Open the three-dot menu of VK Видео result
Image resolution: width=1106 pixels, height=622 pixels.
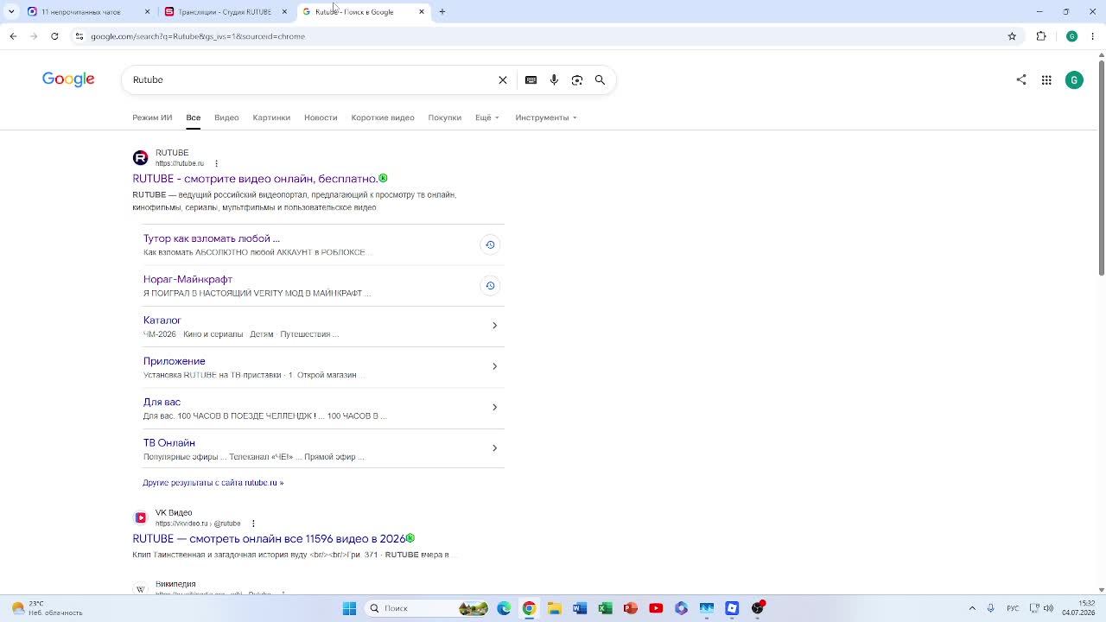click(253, 524)
